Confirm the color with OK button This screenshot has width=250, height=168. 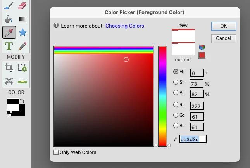(224, 26)
